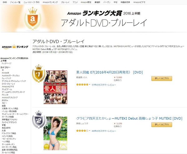This screenshot has height=154, width=187.
Task: Open トップページ in the sidebar
Action: (7, 63)
